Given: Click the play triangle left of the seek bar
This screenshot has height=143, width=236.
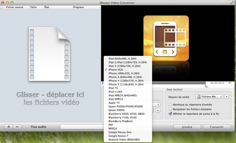Looking at the screenshot, I should coord(103,83).
